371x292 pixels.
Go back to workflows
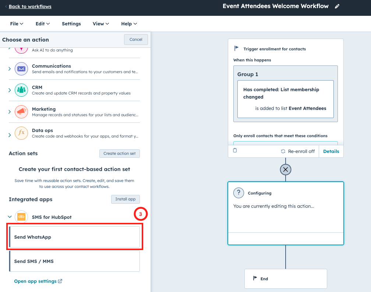(x=30, y=6)
